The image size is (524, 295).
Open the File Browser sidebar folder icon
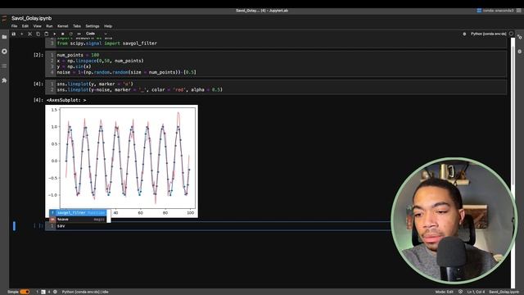click(4, 37)
